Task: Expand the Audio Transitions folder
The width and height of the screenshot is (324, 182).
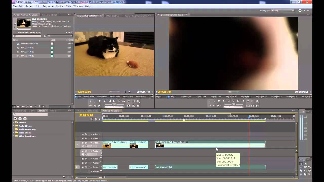Action: point(14,129)
